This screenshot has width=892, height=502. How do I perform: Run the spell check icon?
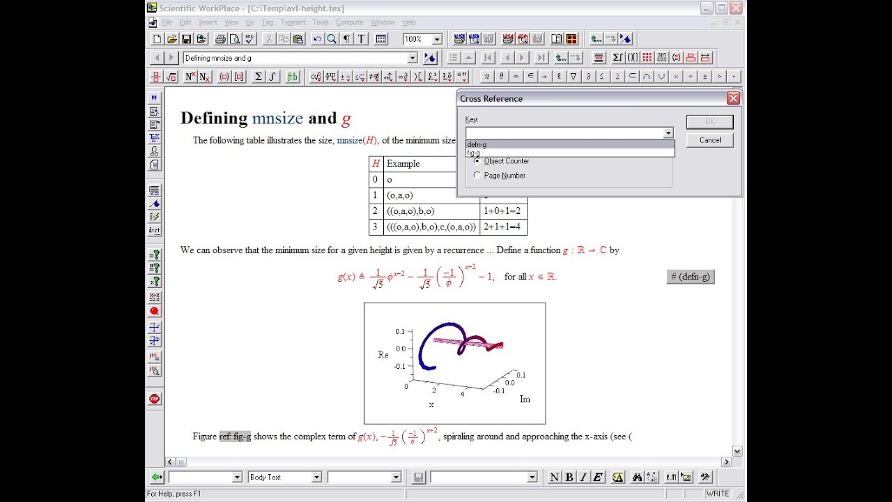pos(249,39)
